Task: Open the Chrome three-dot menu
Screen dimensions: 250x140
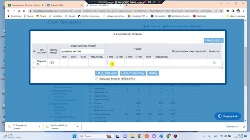Action: click(x=243, y=11)
